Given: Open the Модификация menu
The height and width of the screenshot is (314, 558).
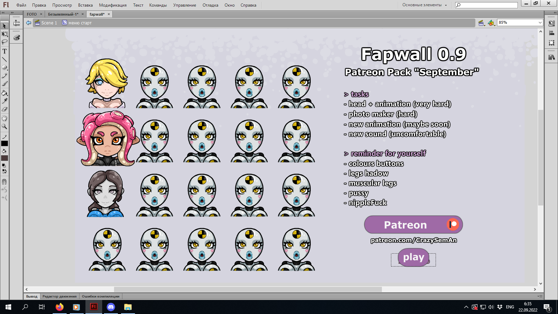Looking at the screenshot, I should pos(113,5).
